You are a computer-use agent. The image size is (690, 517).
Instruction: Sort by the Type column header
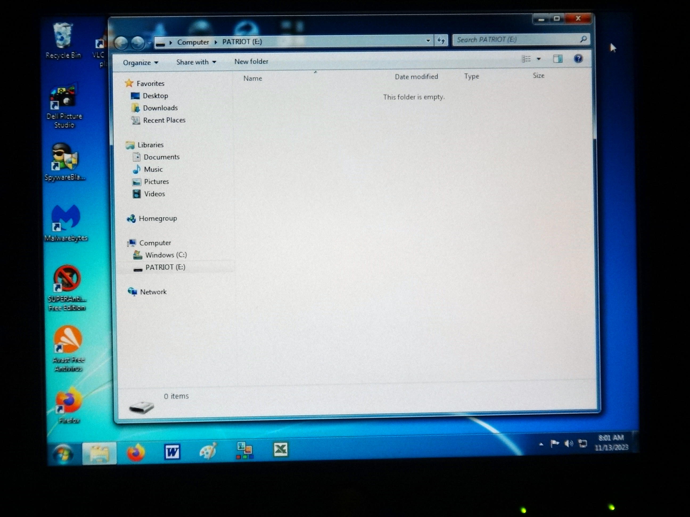tap(471, 76)
